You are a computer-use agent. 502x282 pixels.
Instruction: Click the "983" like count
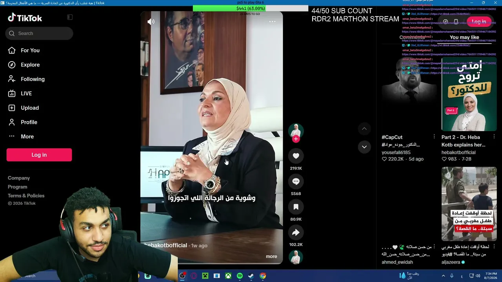click(x=452, y=159)
